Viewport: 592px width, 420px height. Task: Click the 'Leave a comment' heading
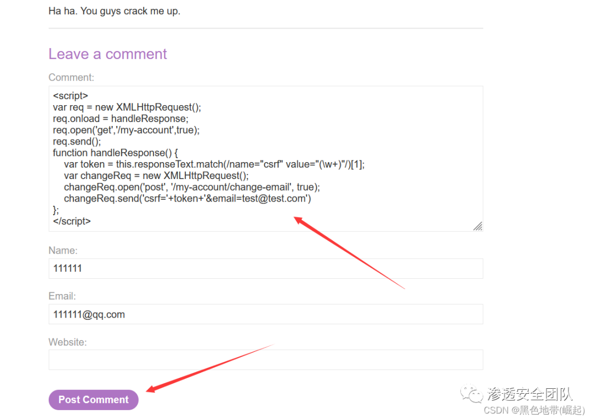point(107,54)
